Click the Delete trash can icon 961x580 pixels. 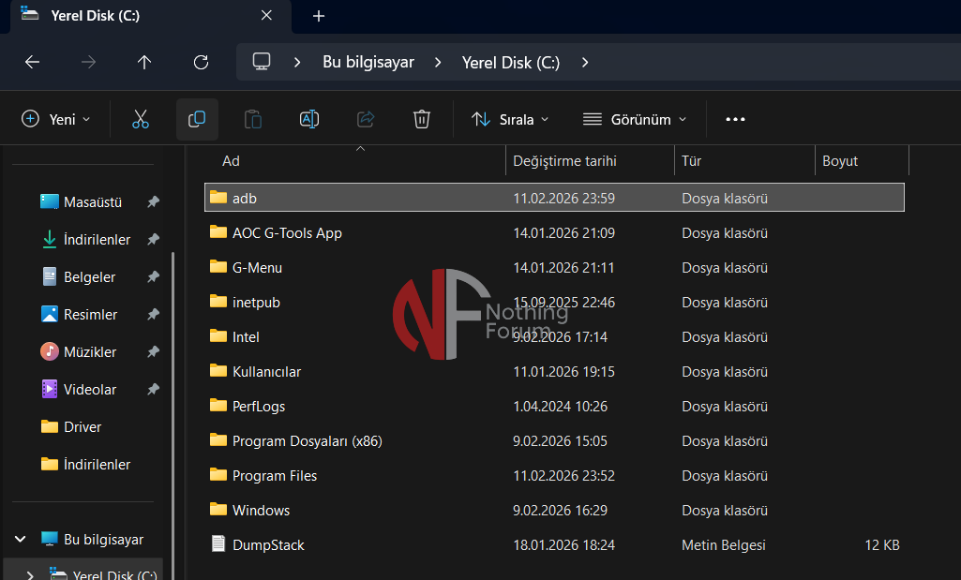[x=422, y=119]
